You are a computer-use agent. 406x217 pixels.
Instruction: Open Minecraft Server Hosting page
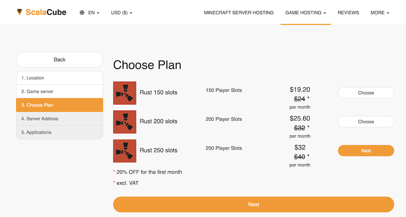click(x=239, y=13)
